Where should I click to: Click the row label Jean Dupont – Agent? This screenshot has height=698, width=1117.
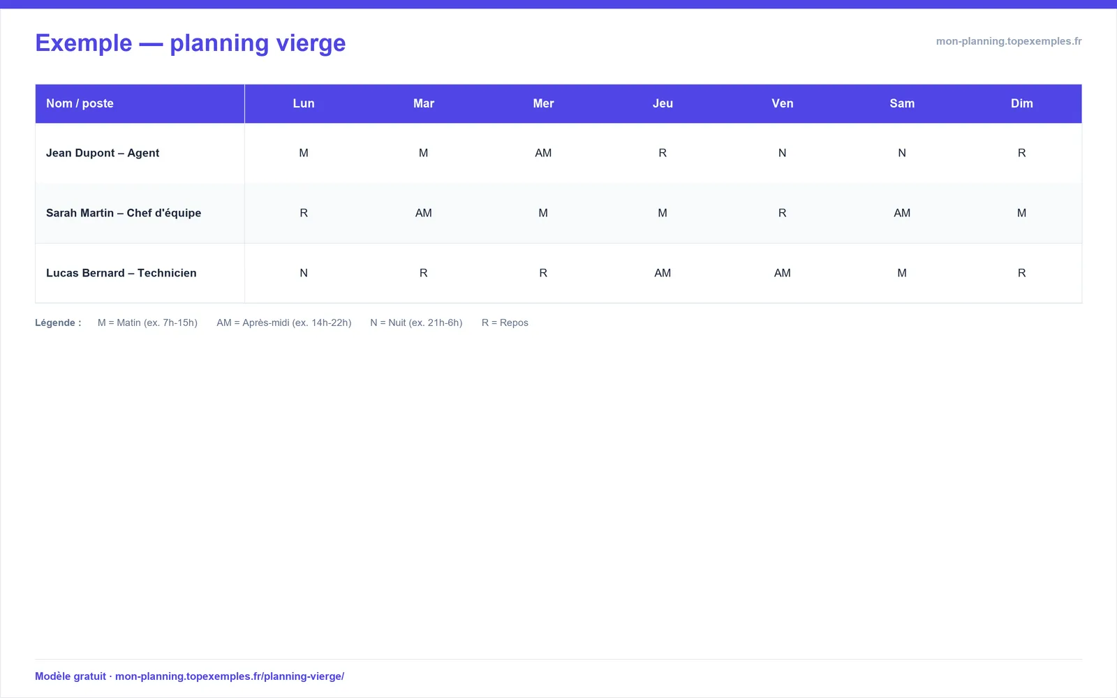point(103,153)
